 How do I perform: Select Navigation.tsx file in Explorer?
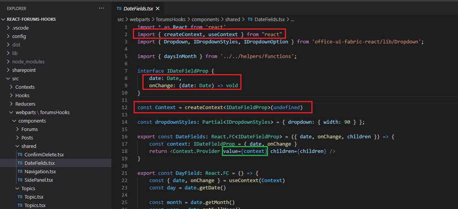40,172
